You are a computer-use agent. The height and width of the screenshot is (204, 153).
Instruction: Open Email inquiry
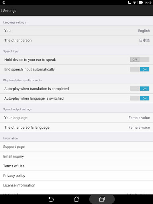pyautogui.click(x=76, y=156)
